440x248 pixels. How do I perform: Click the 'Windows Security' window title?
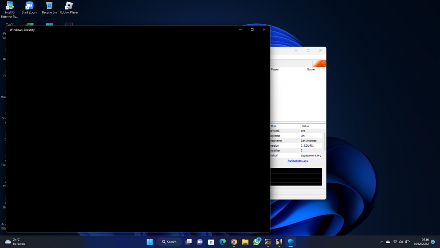[x=22, y=30]
